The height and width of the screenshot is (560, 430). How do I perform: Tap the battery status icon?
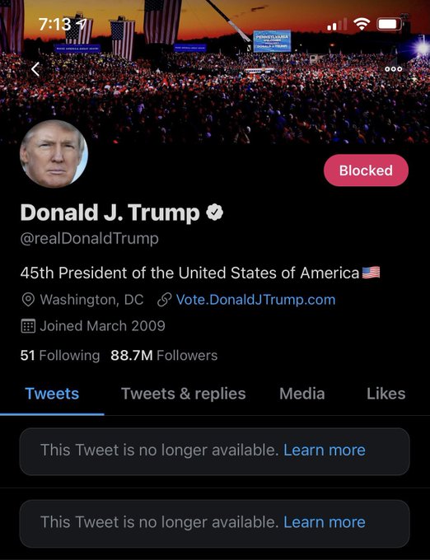coord(390,24)
